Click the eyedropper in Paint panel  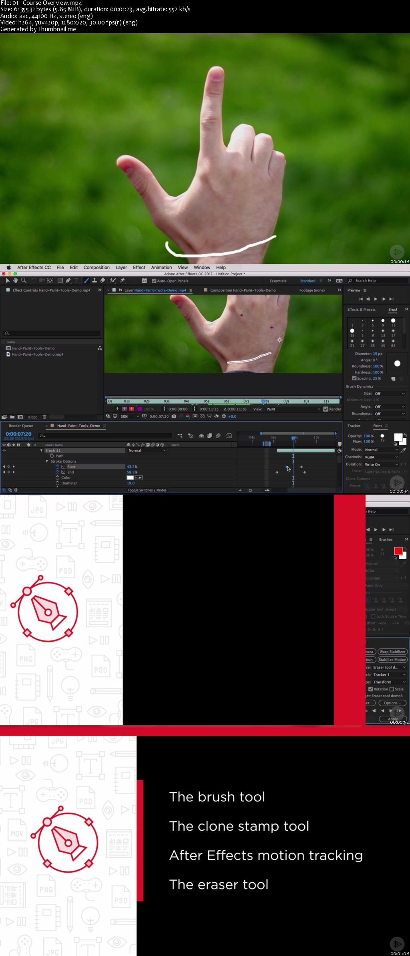tap(404, 450)
